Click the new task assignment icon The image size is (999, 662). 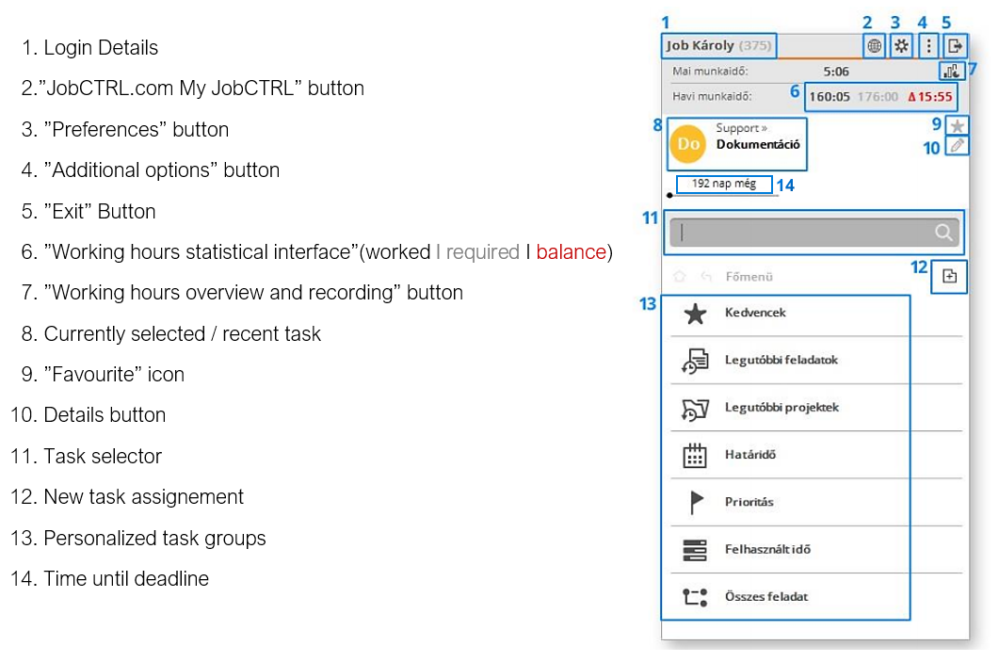point(949,277)
